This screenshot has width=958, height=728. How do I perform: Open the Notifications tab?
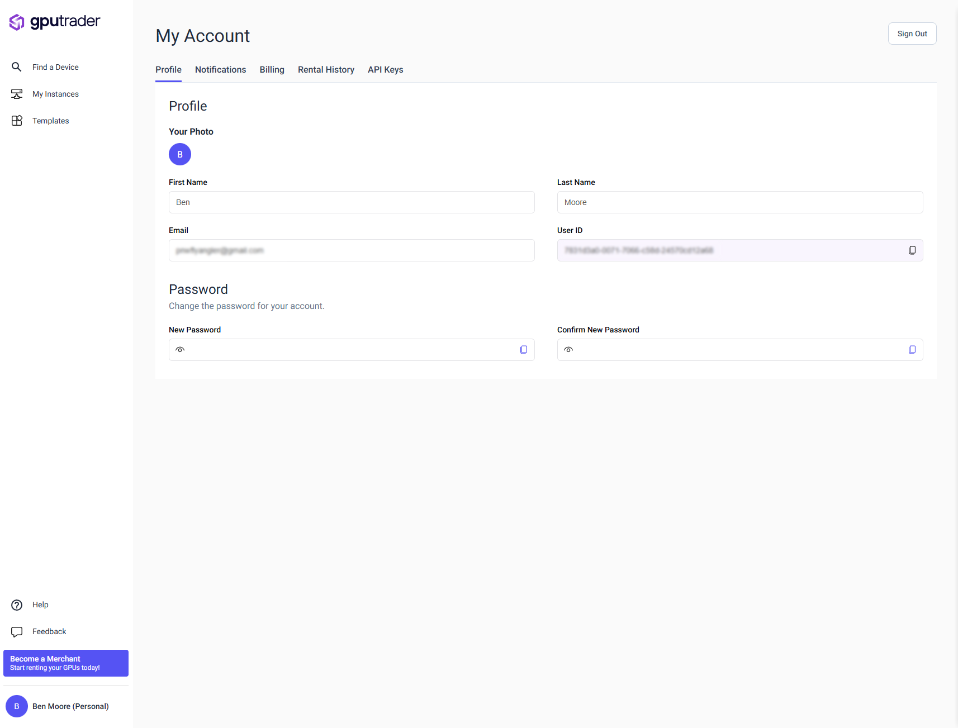[x=220, y=70]
